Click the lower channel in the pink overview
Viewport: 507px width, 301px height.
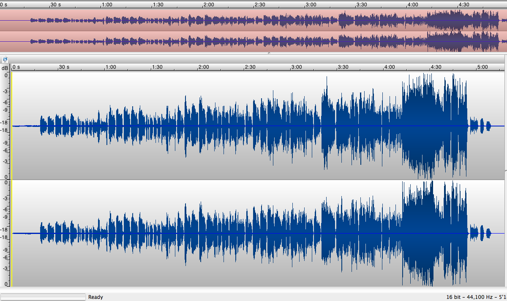(253, 41)
